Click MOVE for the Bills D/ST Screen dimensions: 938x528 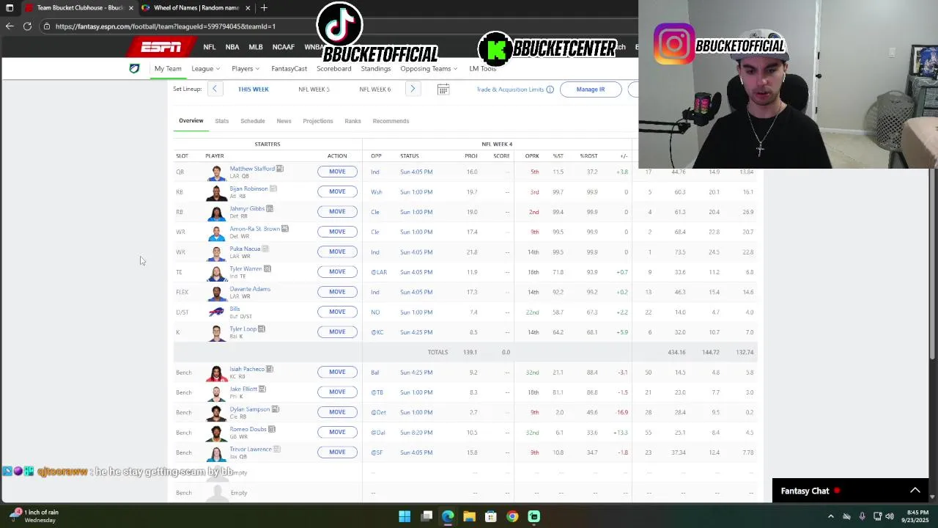pyautogui.click(x=337, y=312)
